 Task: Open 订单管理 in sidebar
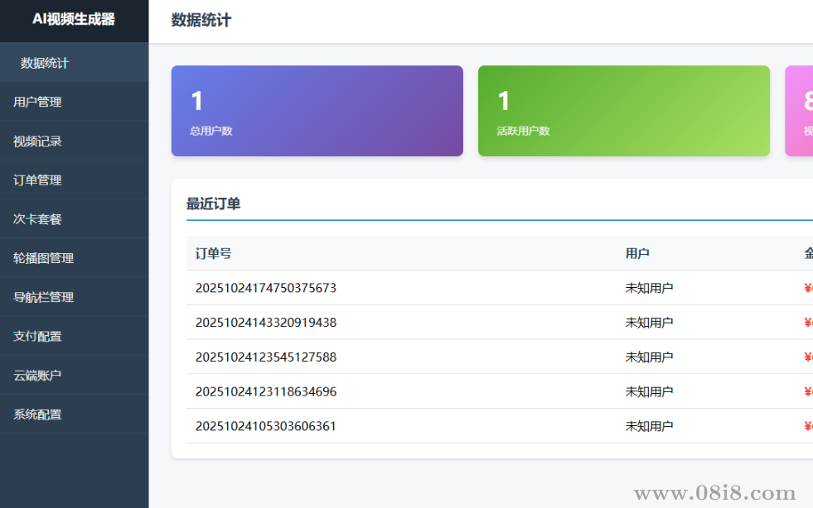pos(36,180)
